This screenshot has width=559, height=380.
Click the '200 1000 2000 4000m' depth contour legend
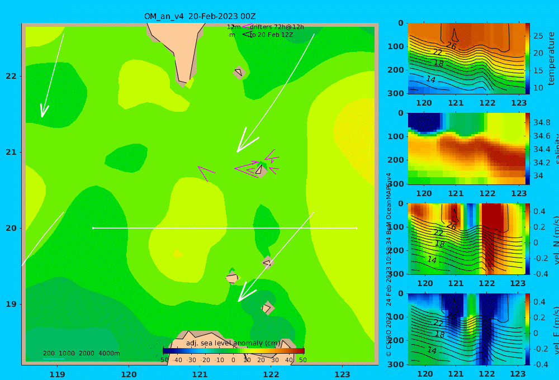81,353
